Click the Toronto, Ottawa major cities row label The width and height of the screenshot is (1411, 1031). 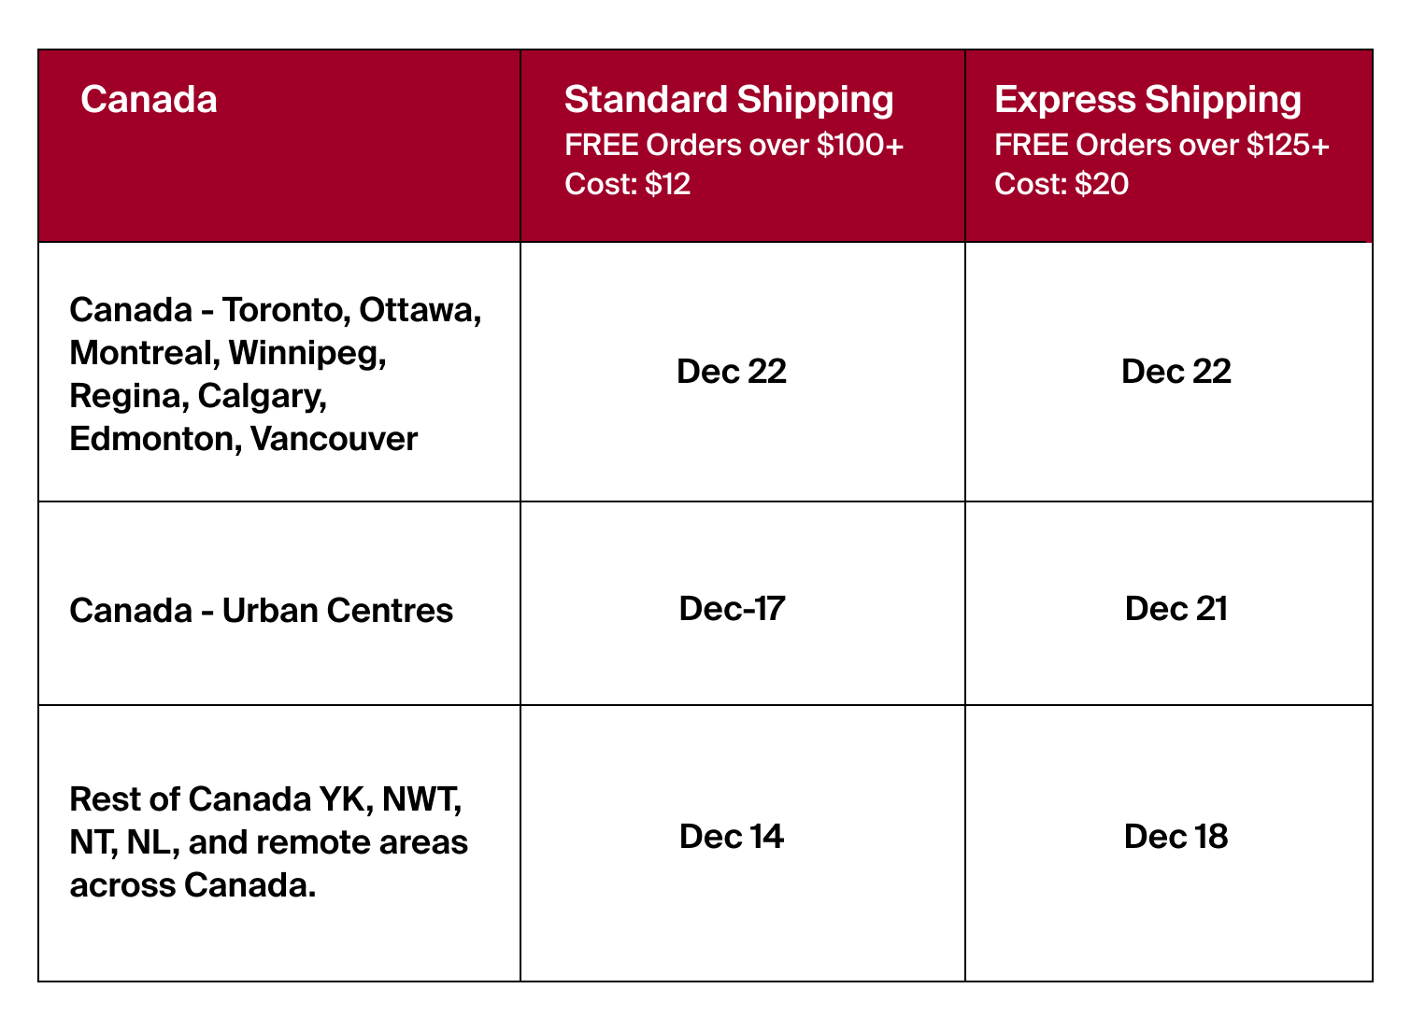[276, 374]
